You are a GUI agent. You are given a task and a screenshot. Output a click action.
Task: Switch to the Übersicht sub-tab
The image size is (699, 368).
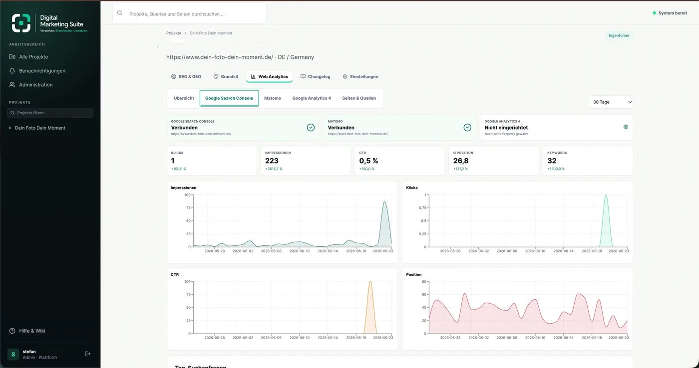(184, 98)
